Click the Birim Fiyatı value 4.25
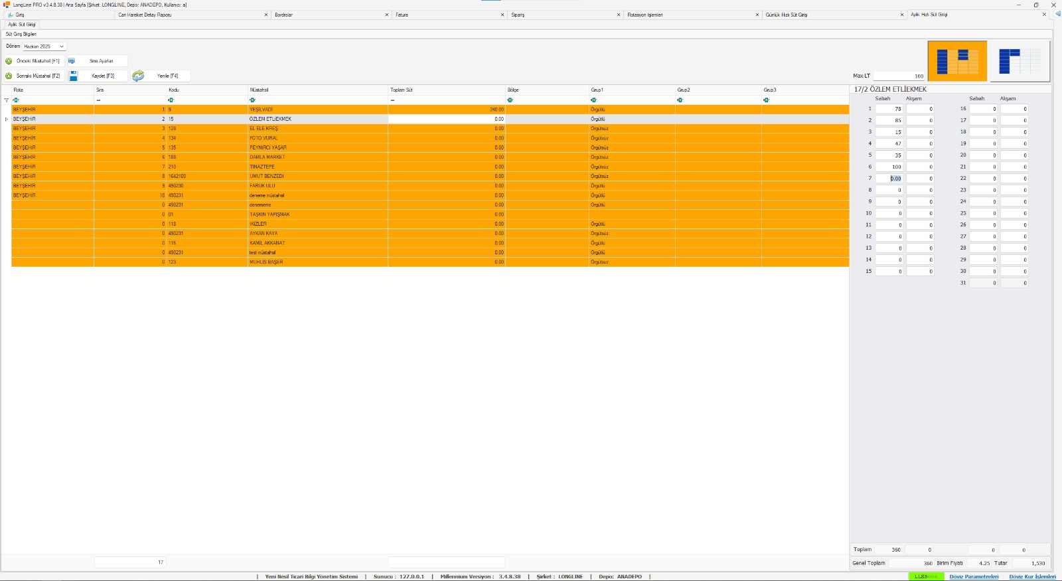Viewport: 1062px width, 581px height. pos(978,563)
